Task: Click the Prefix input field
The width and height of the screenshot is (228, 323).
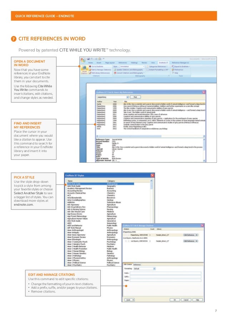Action: [x=165, y=273]
